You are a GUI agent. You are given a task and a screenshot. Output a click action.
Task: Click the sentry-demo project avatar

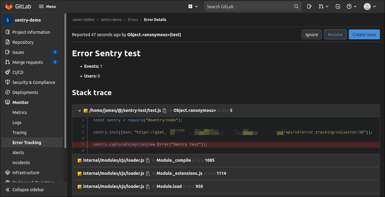8,20
